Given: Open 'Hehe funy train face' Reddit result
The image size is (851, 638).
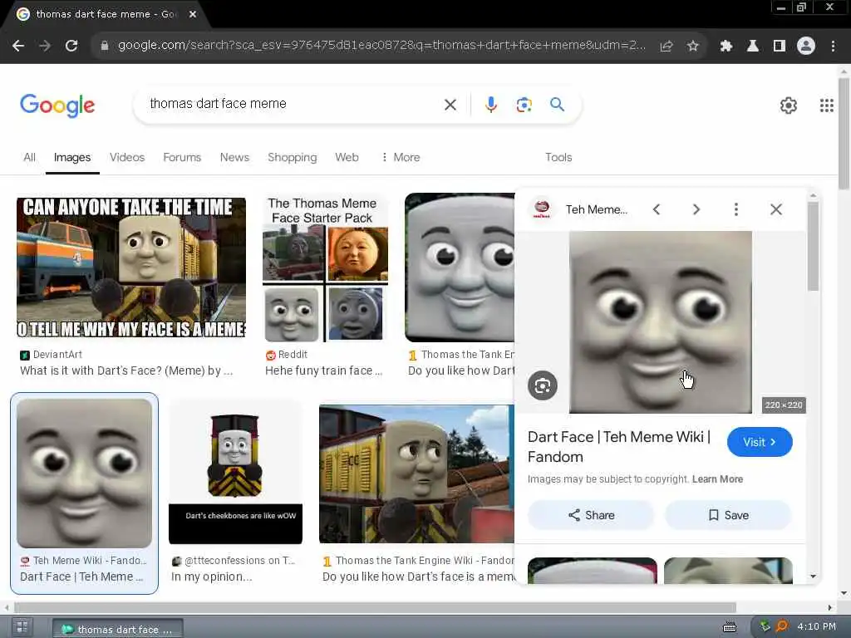Looking at the screenshot, I should [323, 371].
